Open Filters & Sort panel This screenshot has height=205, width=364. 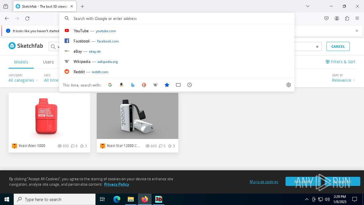click(340, 62)
